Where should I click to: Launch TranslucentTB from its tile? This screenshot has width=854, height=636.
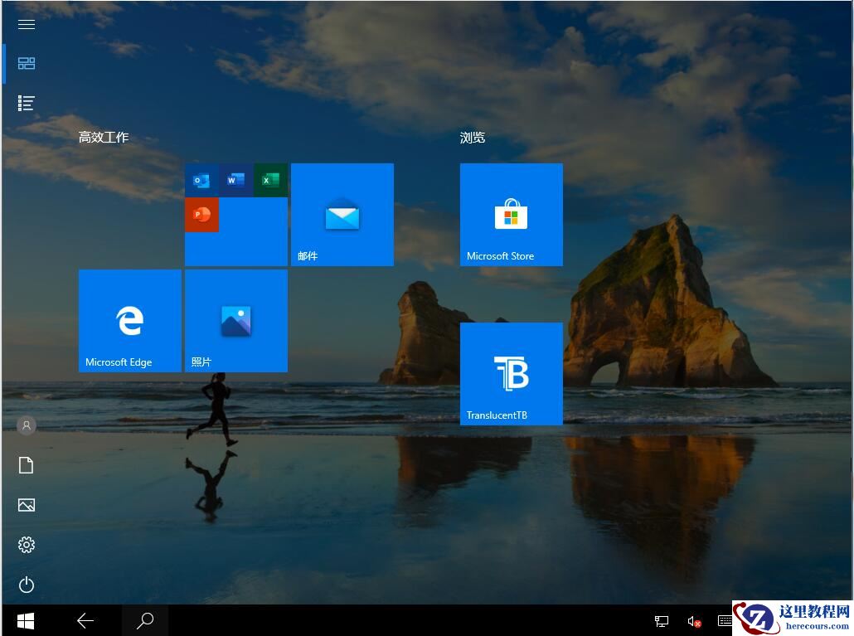click(x=511, y=373)
